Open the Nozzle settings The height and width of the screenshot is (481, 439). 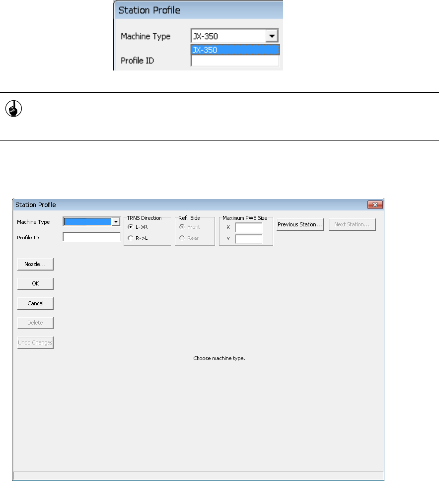pyautogui.click(x=35, y=264)
